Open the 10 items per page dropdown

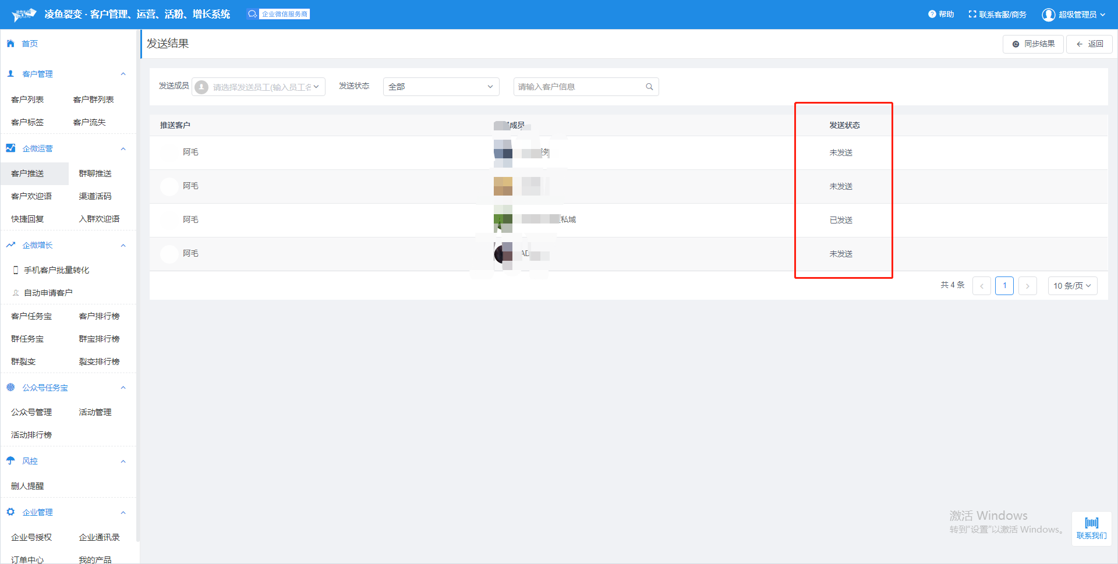1072,286
